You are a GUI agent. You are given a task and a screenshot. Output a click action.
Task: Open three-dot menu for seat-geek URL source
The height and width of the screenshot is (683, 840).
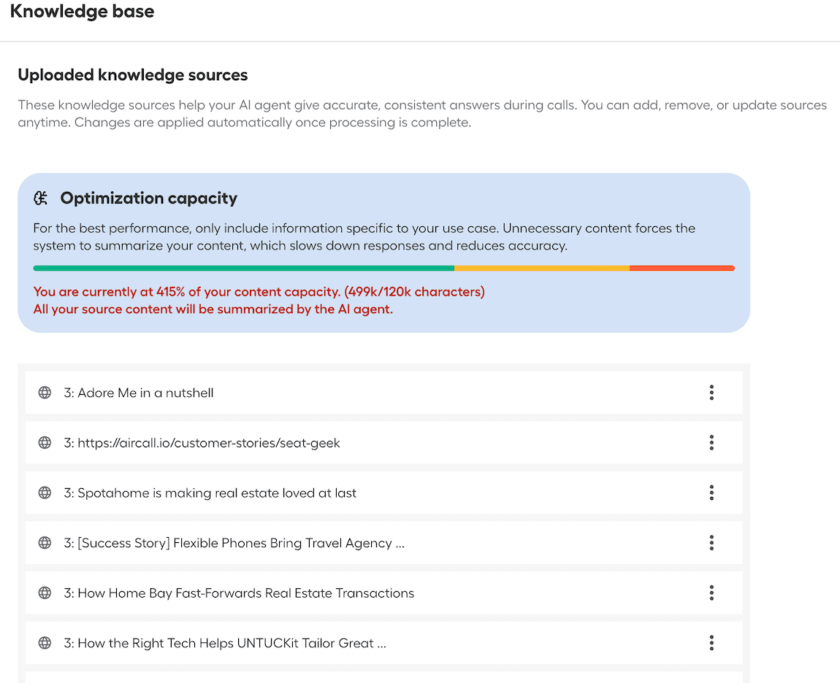(711, 443)
